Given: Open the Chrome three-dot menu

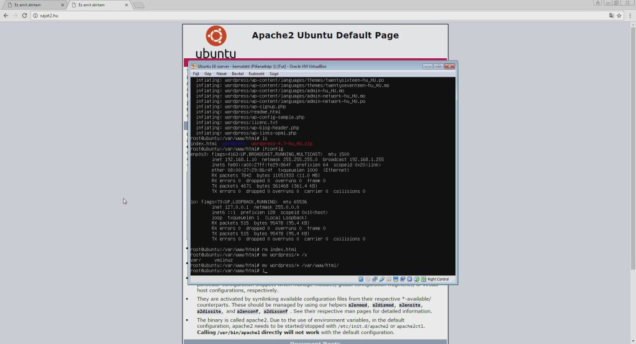Looking at the screenshot, I should (x=630, y=15).
